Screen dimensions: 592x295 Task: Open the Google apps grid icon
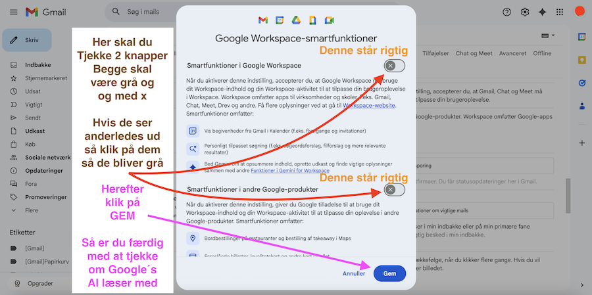click(560, 12)
